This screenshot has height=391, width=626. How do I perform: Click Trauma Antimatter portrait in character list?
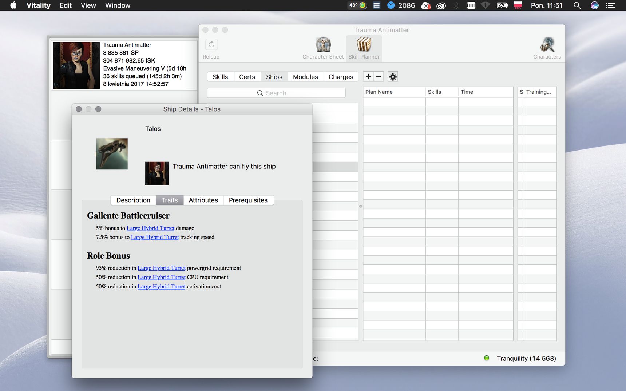tap(76, 65)
